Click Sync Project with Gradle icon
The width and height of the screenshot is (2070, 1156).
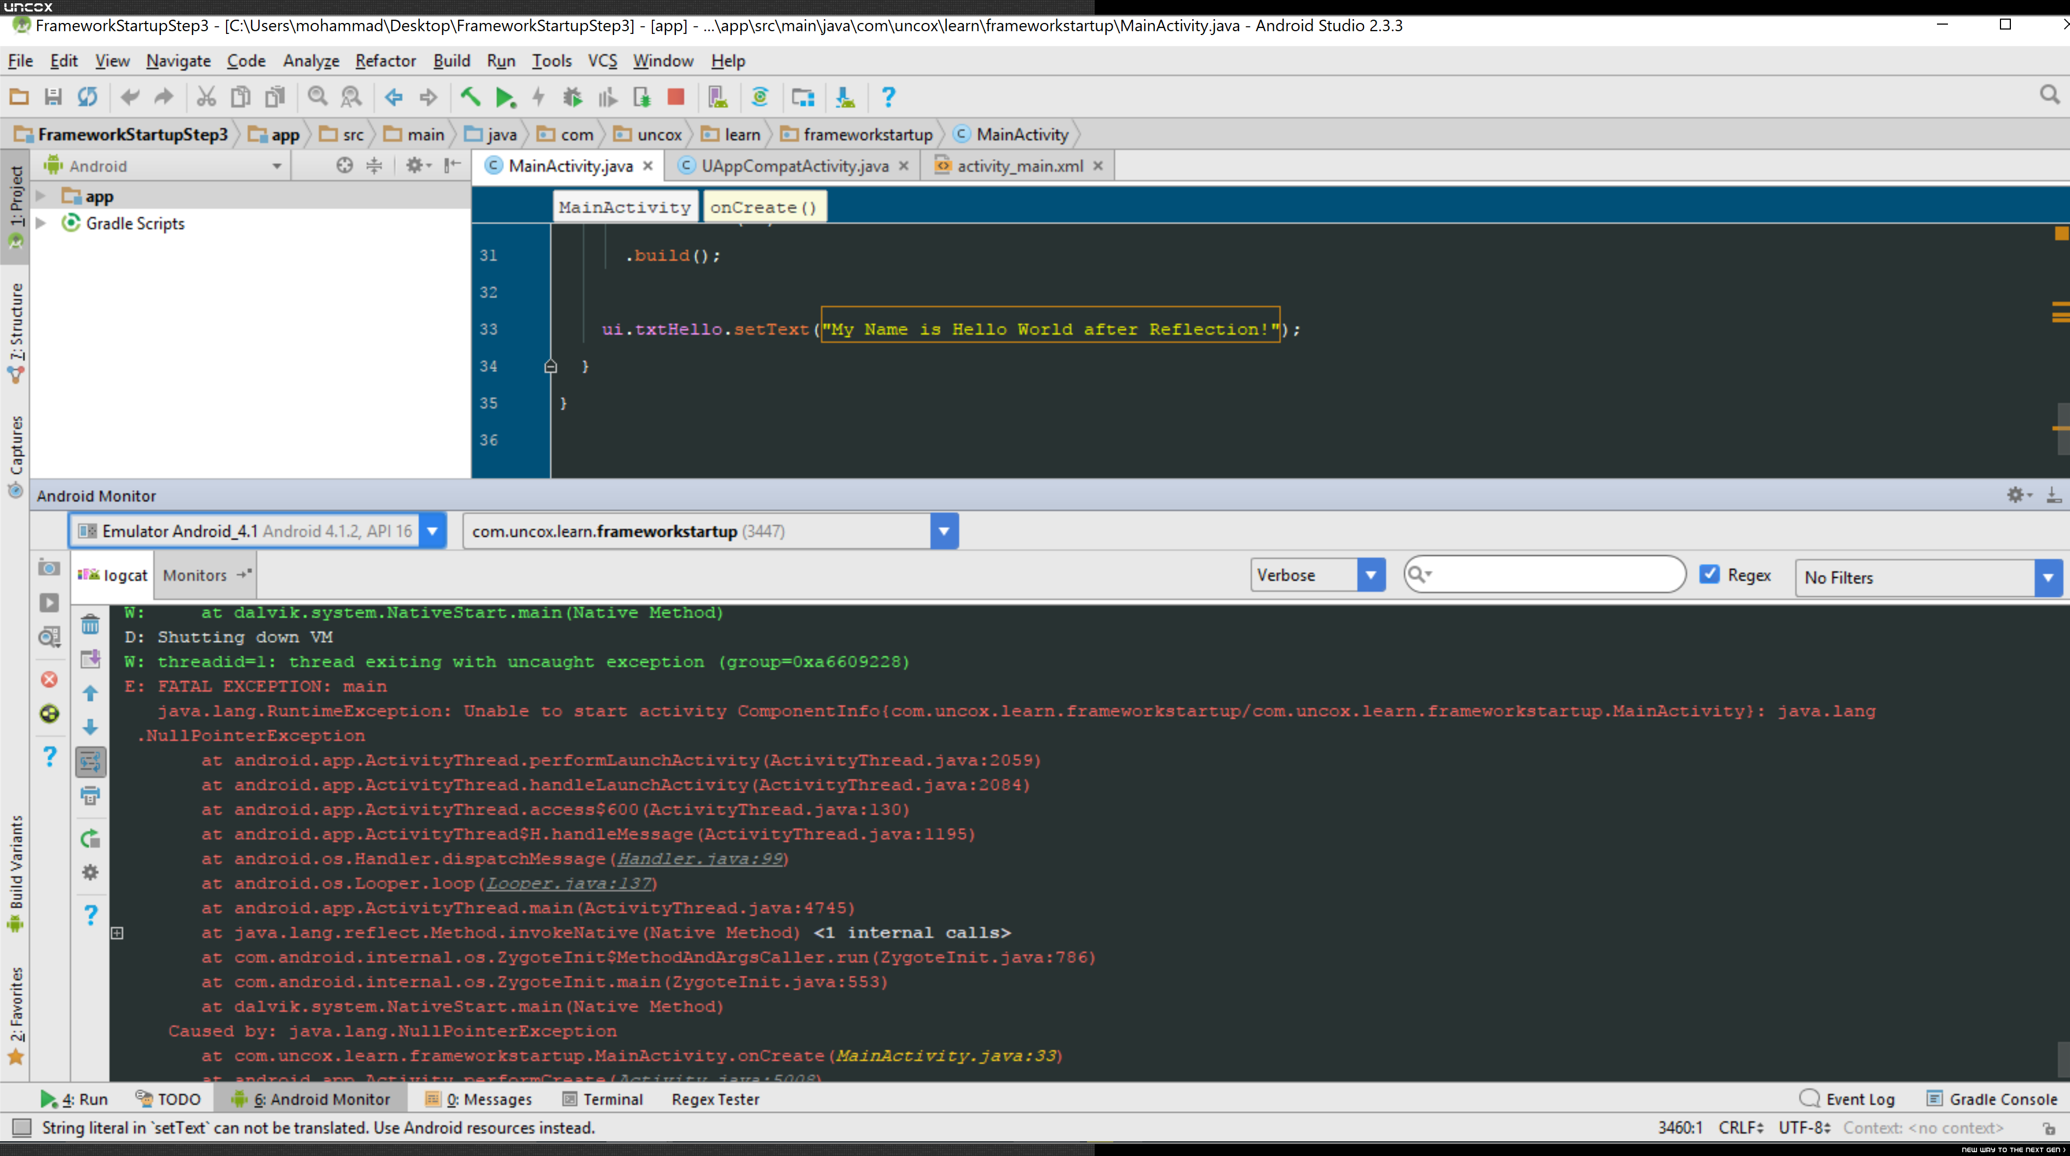click(760, 97)
